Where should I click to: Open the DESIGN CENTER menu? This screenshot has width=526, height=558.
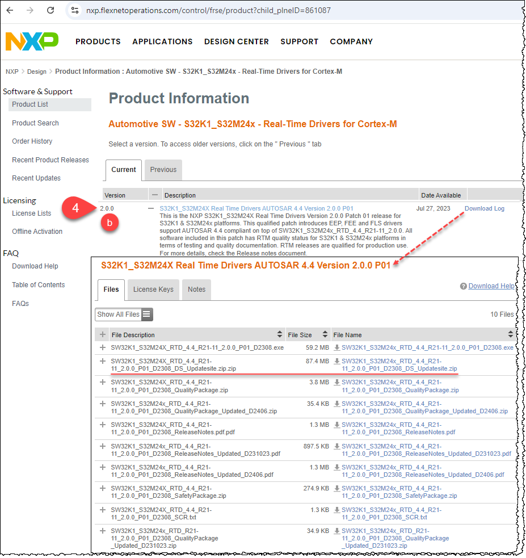pos(237,41)
